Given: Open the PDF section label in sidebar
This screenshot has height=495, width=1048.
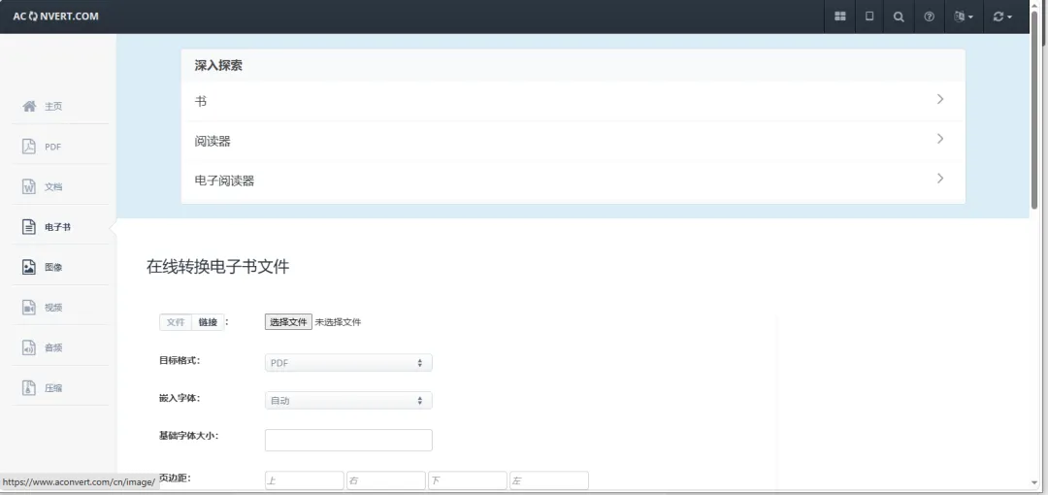Looking at the screenshot, I should click(52, 147).
